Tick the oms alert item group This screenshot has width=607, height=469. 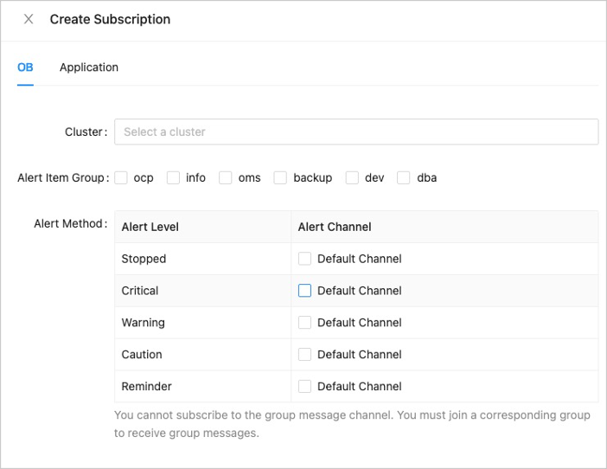[226, 177]
